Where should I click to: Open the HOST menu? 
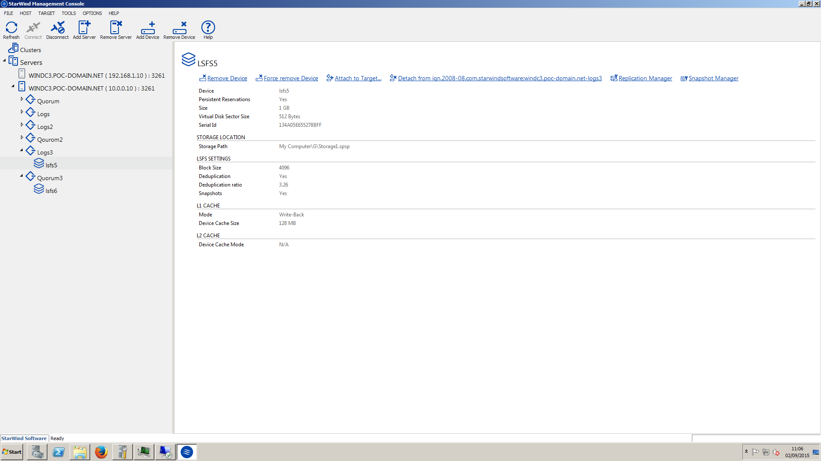pyautogui.click(x=26, y=13)
